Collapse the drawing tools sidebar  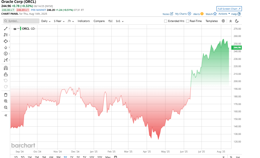click(x=6, y=115)
